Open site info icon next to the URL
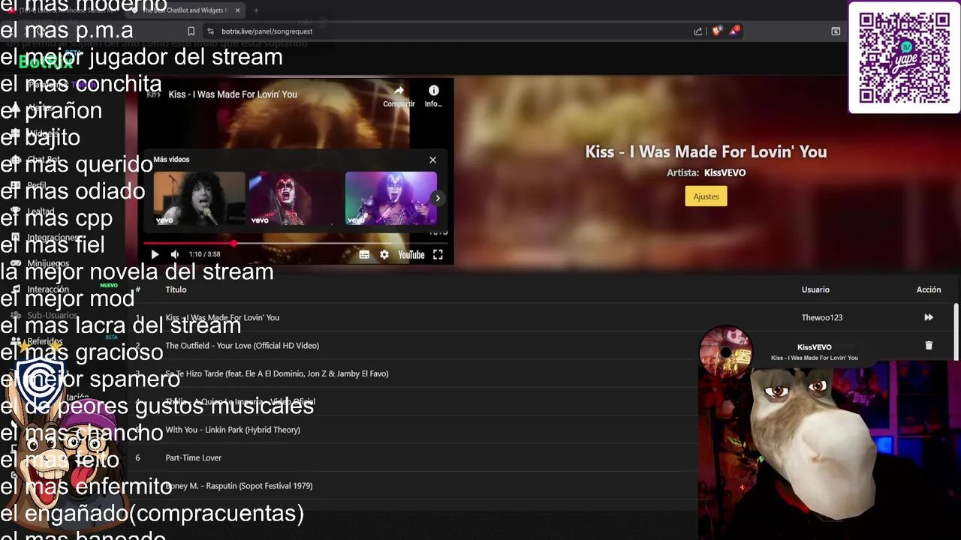This screenshot has height=540, width=961. [210, 31]
